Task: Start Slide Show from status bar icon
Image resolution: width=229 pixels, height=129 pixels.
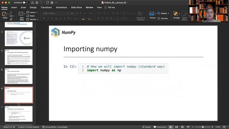Action: tap(188, 127)
